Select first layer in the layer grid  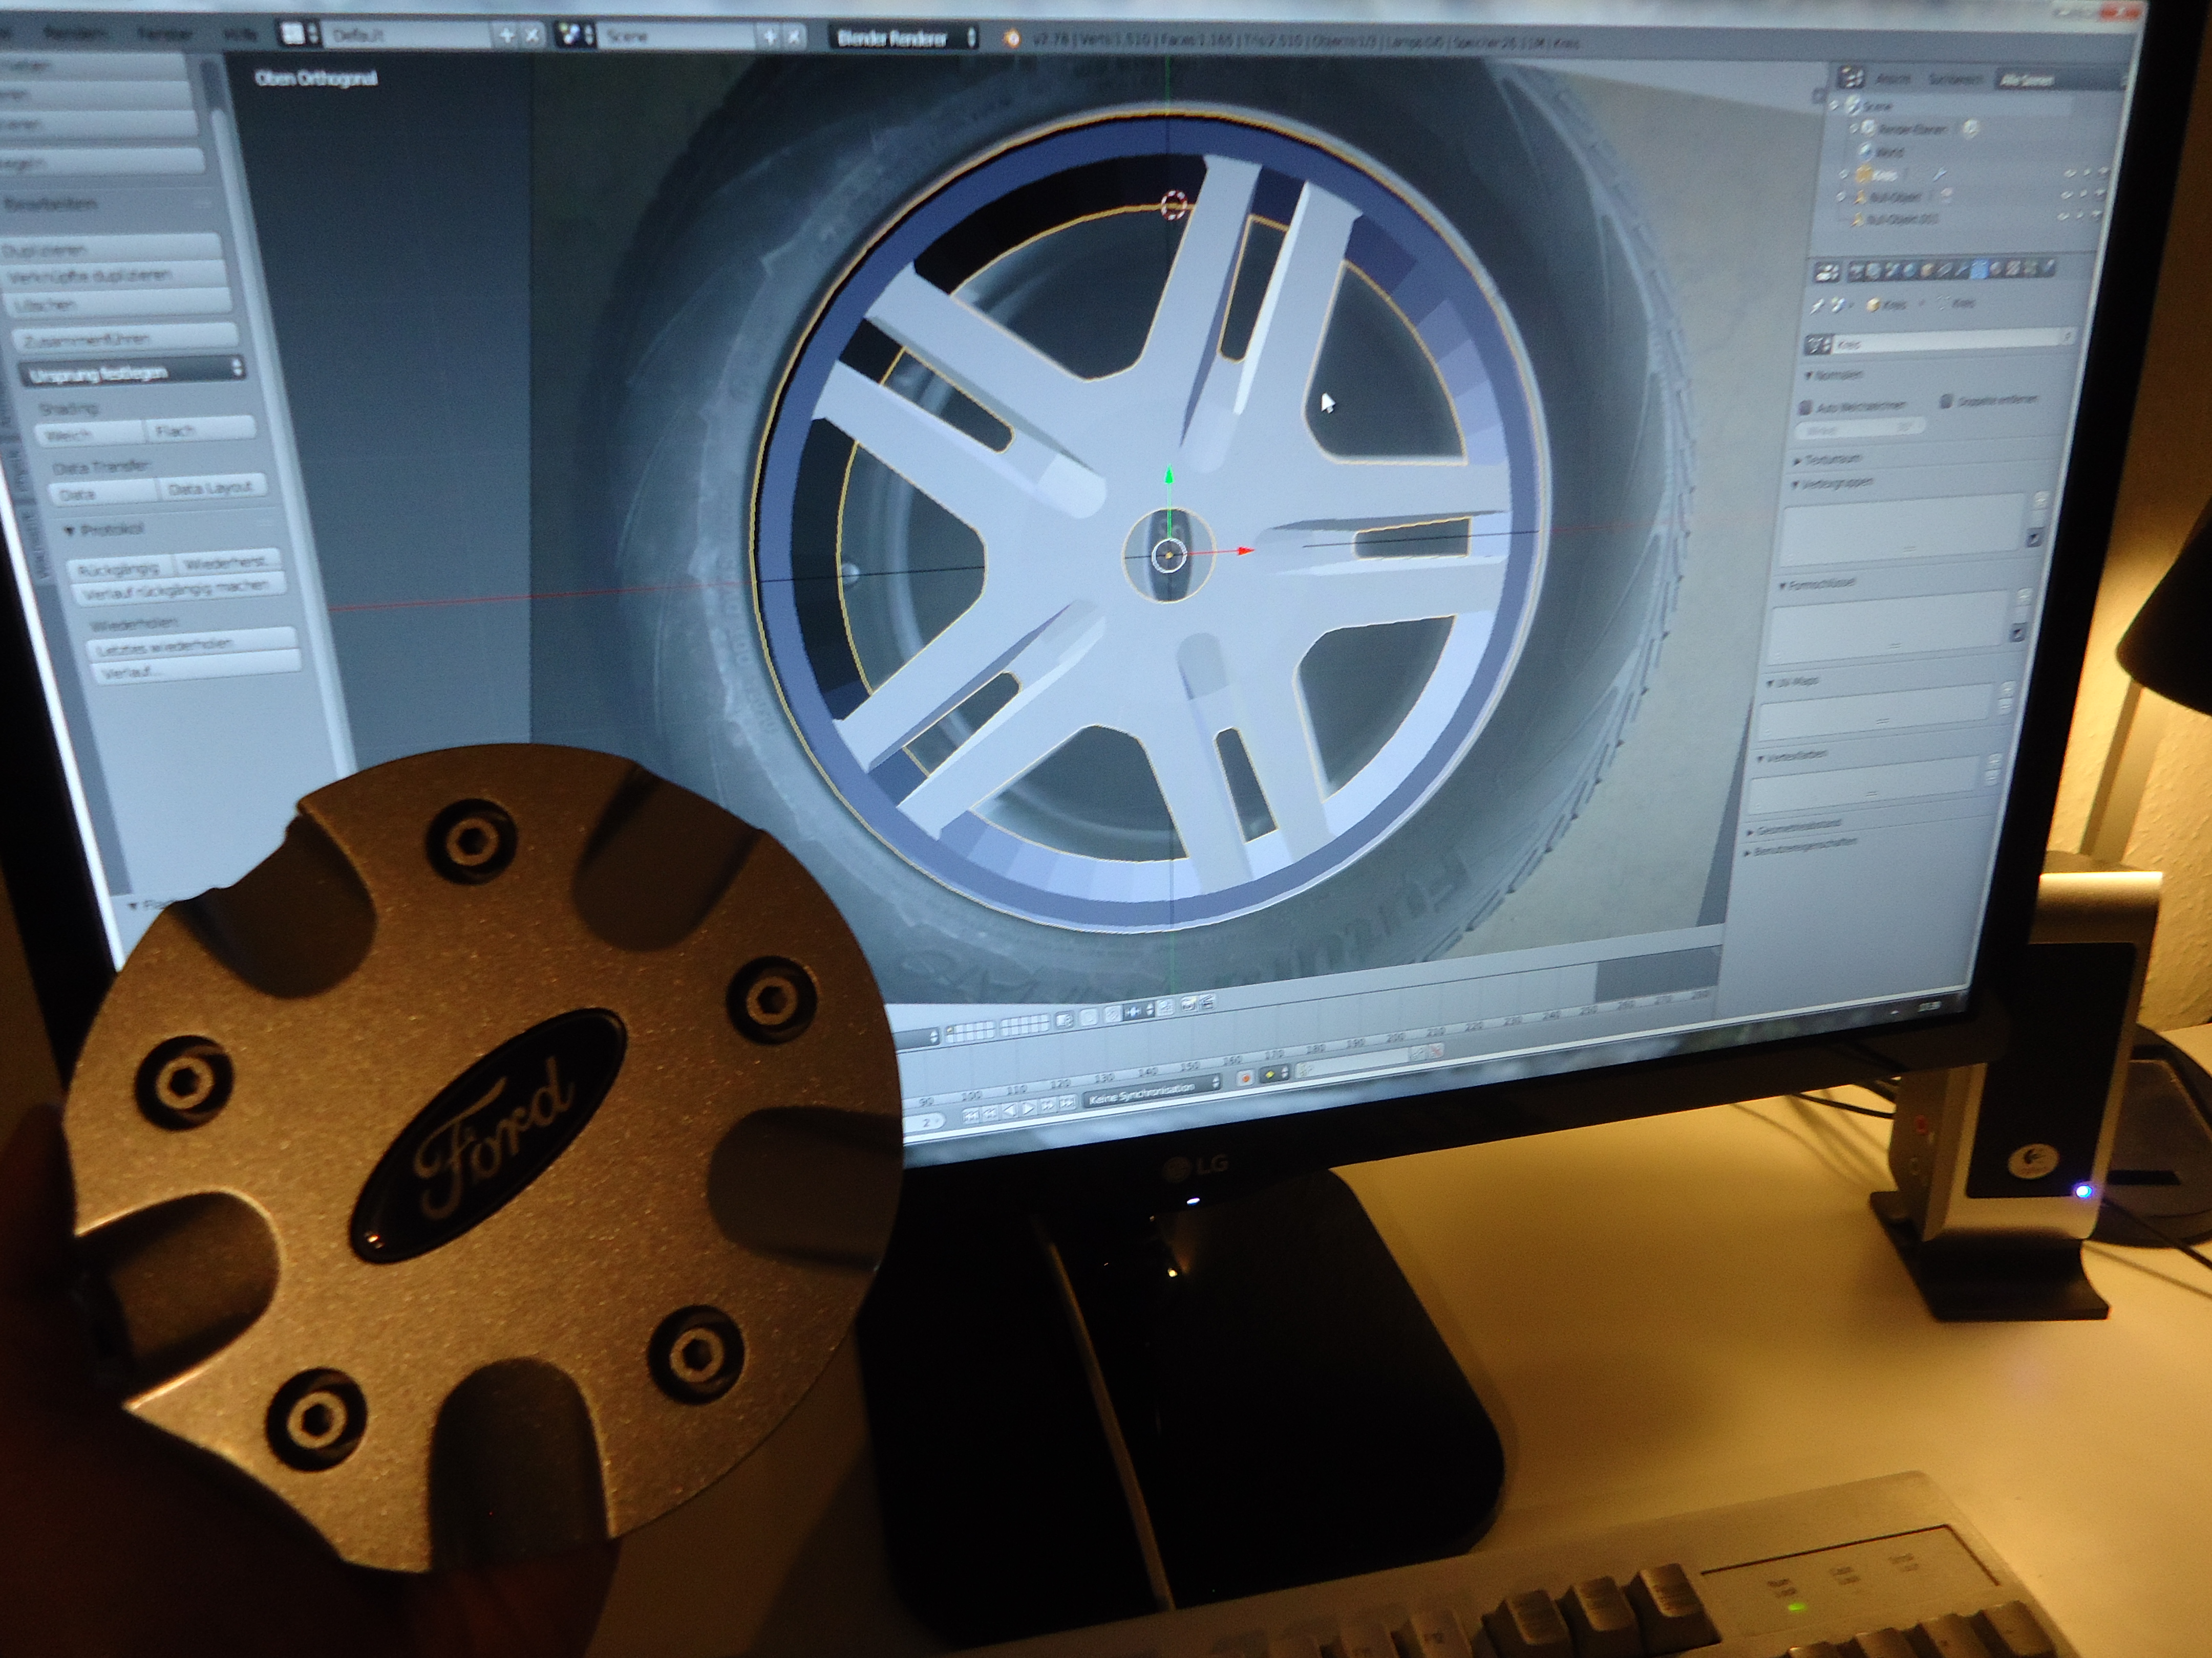(951, 1029)
